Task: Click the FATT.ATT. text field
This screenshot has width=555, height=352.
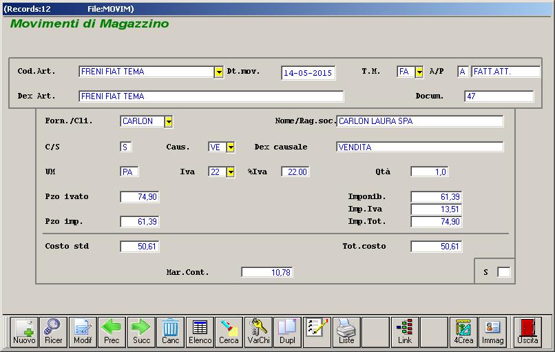Action: 506,72
